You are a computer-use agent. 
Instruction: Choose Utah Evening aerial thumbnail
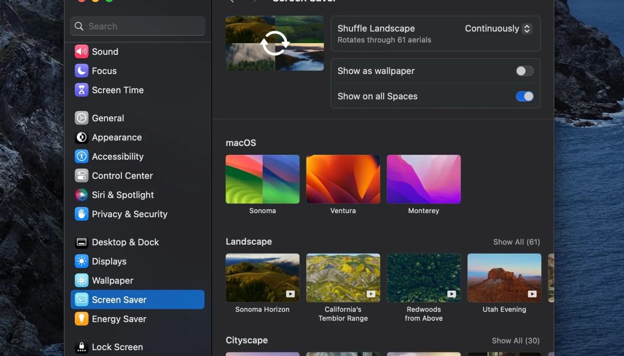[x=505, y=278]
